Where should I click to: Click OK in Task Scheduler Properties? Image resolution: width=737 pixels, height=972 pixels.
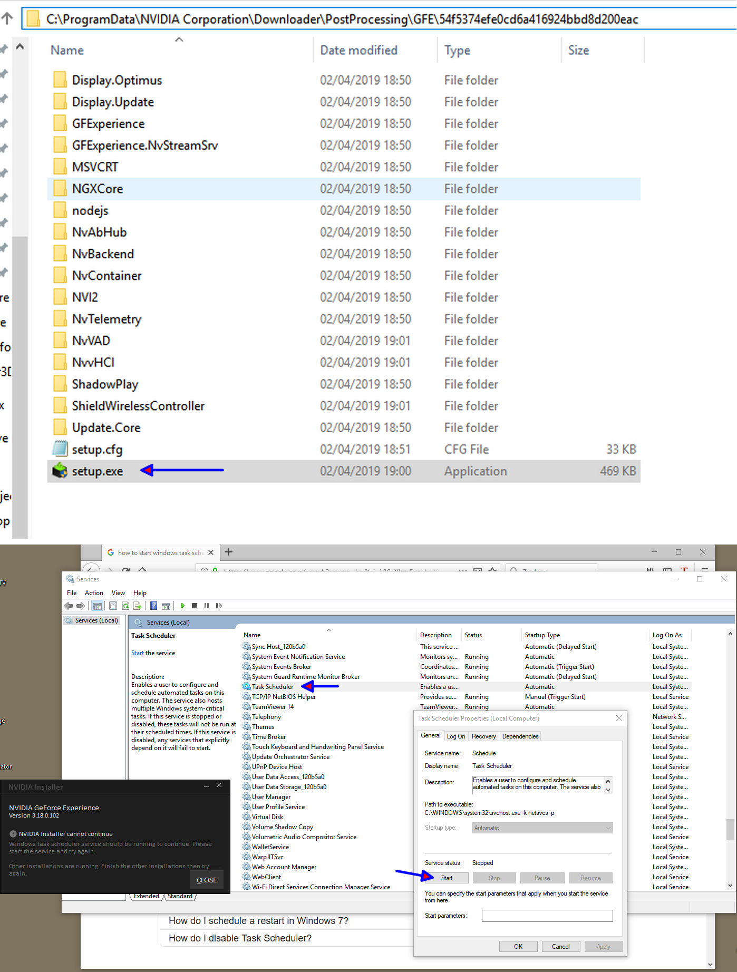point(518,946)
